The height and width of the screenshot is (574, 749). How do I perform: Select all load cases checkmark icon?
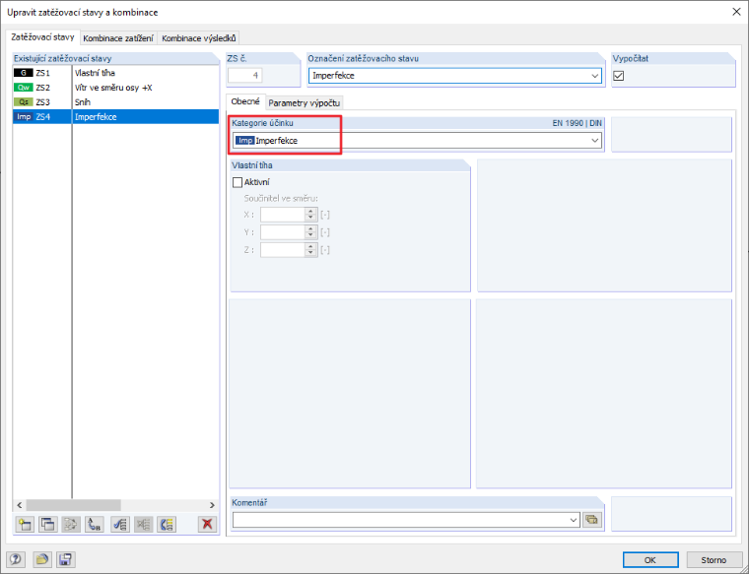(x=120, y=525)
